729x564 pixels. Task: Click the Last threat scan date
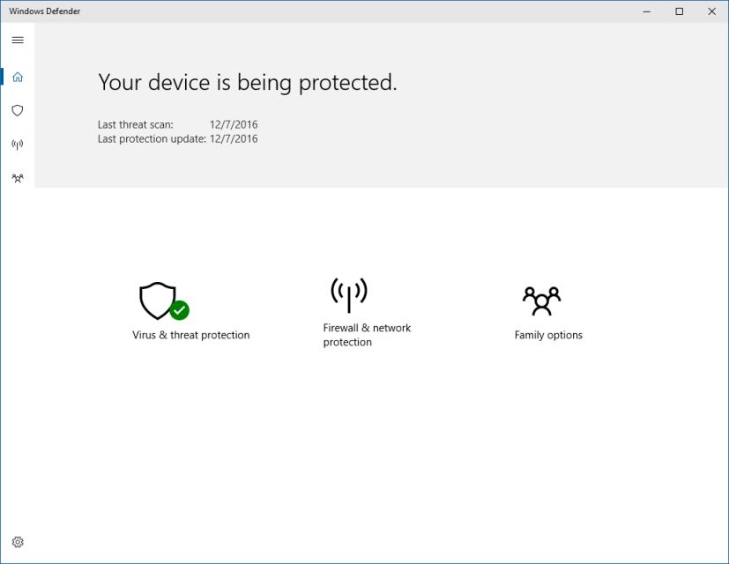pyautogui.click(x=234, y=124)
